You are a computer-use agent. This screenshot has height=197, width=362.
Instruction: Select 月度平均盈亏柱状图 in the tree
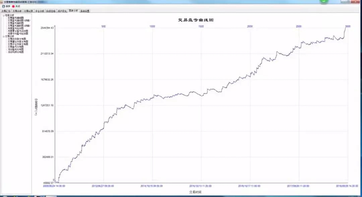click(18, 34)
